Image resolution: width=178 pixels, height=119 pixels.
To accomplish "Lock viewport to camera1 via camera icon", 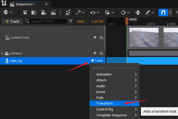I will 101,53.
